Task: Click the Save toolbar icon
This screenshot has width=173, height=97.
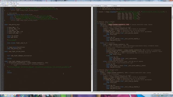Action: (4, 4)
